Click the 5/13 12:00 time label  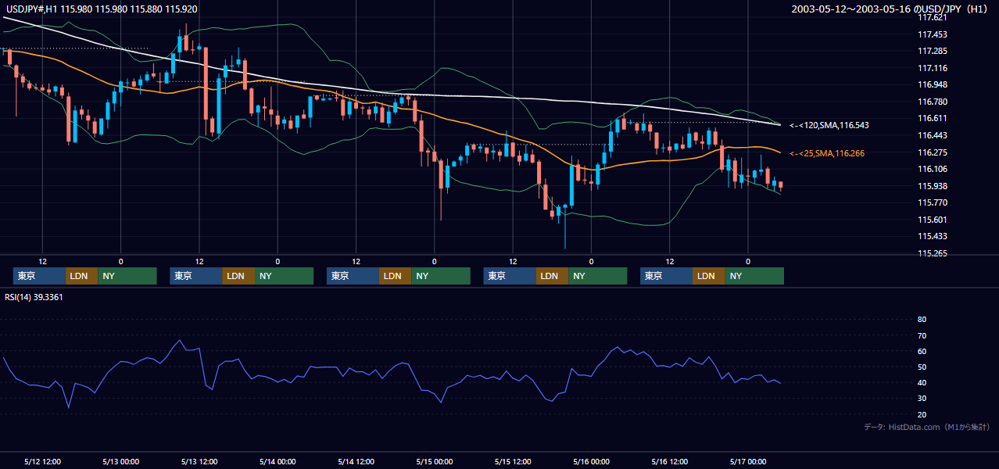click(x=199, y=462)
